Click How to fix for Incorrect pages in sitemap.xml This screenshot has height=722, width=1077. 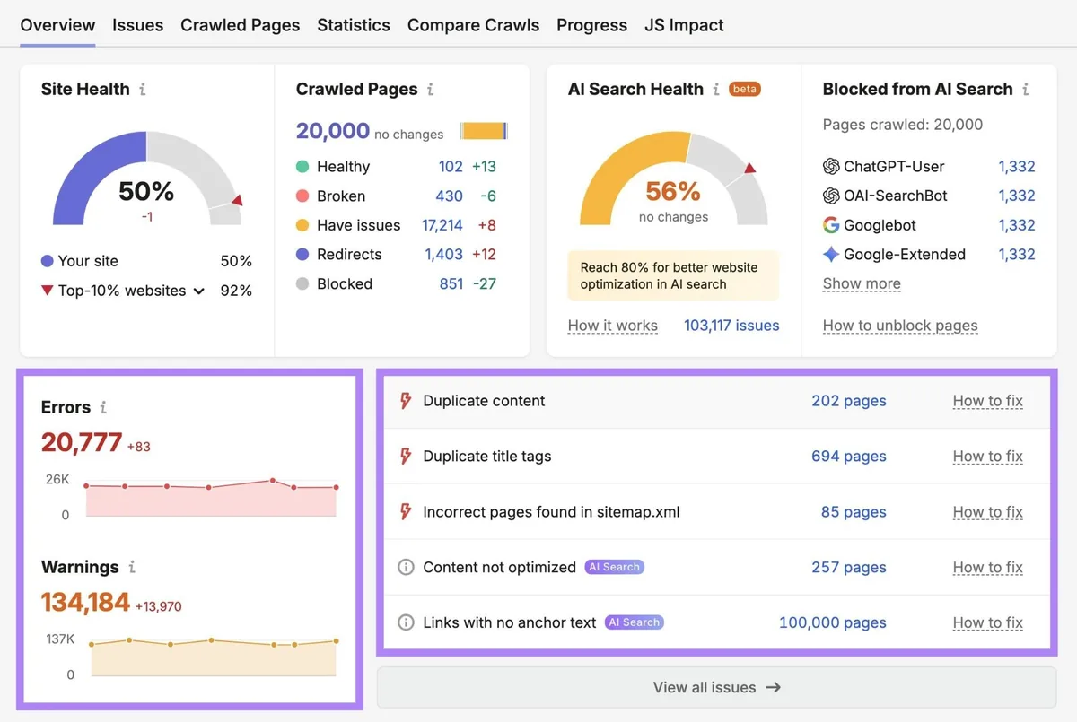coord(987,512)
